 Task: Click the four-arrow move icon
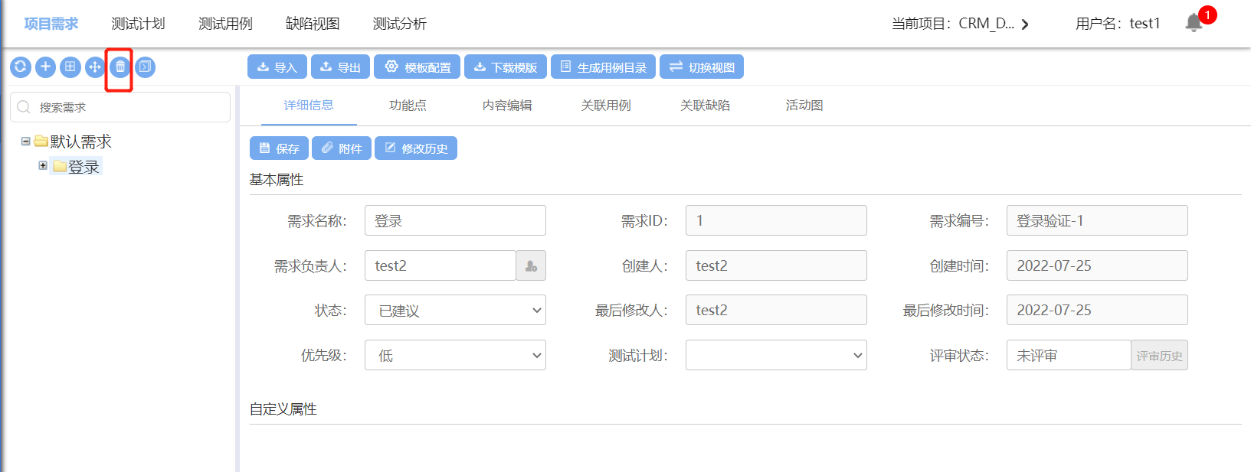pos(95,67)
